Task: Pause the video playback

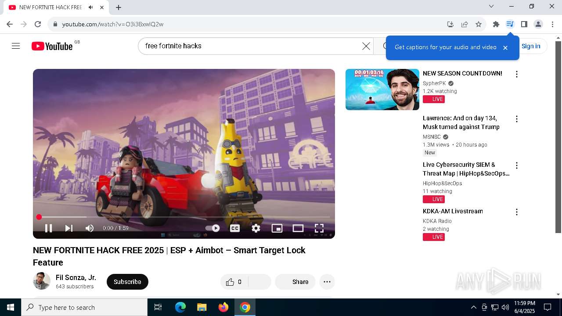Action: click(49, 228)
